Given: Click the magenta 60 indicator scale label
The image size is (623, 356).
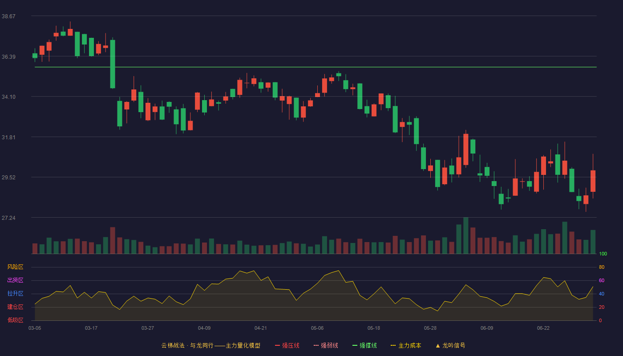Looking at the screenshot, I should click(x=602, y=280).
